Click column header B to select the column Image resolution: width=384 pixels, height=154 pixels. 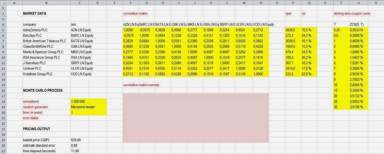46,3
